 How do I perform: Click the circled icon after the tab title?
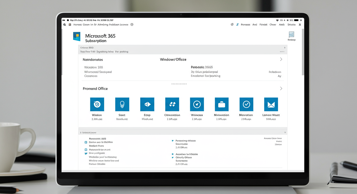(132, 25)
